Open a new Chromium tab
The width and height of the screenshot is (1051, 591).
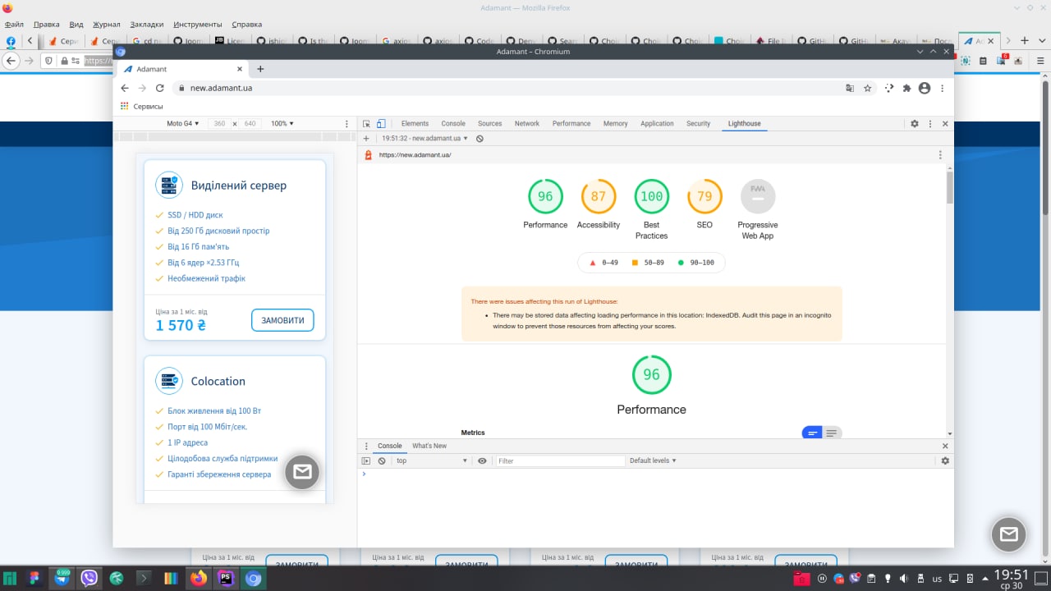(260, 69)
